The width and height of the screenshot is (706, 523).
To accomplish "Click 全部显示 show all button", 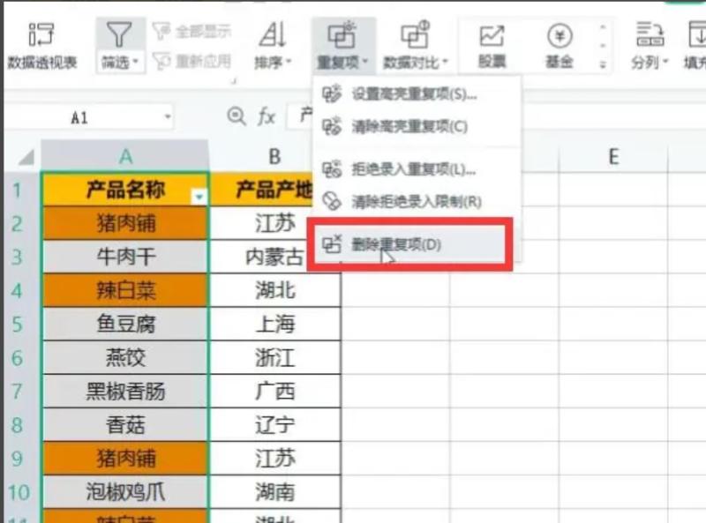I will (192, 32).
